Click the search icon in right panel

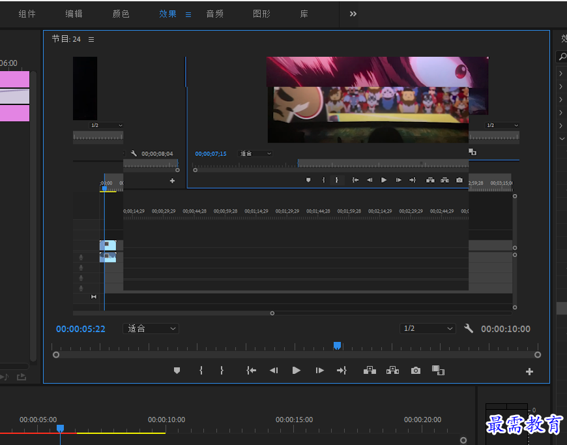point(562,57)
